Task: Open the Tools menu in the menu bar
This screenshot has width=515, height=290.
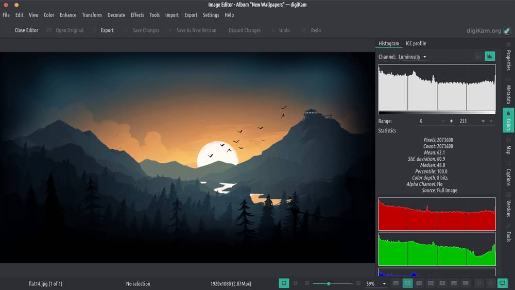Action: [x=154, y=15]
